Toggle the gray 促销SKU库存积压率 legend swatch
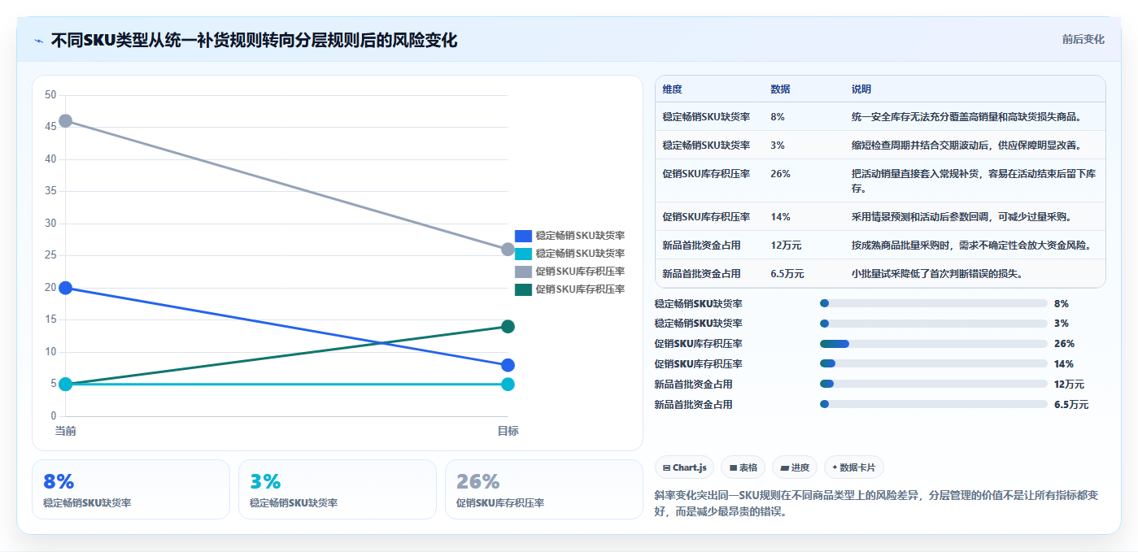1138x552 pixels. coord(523,272)
